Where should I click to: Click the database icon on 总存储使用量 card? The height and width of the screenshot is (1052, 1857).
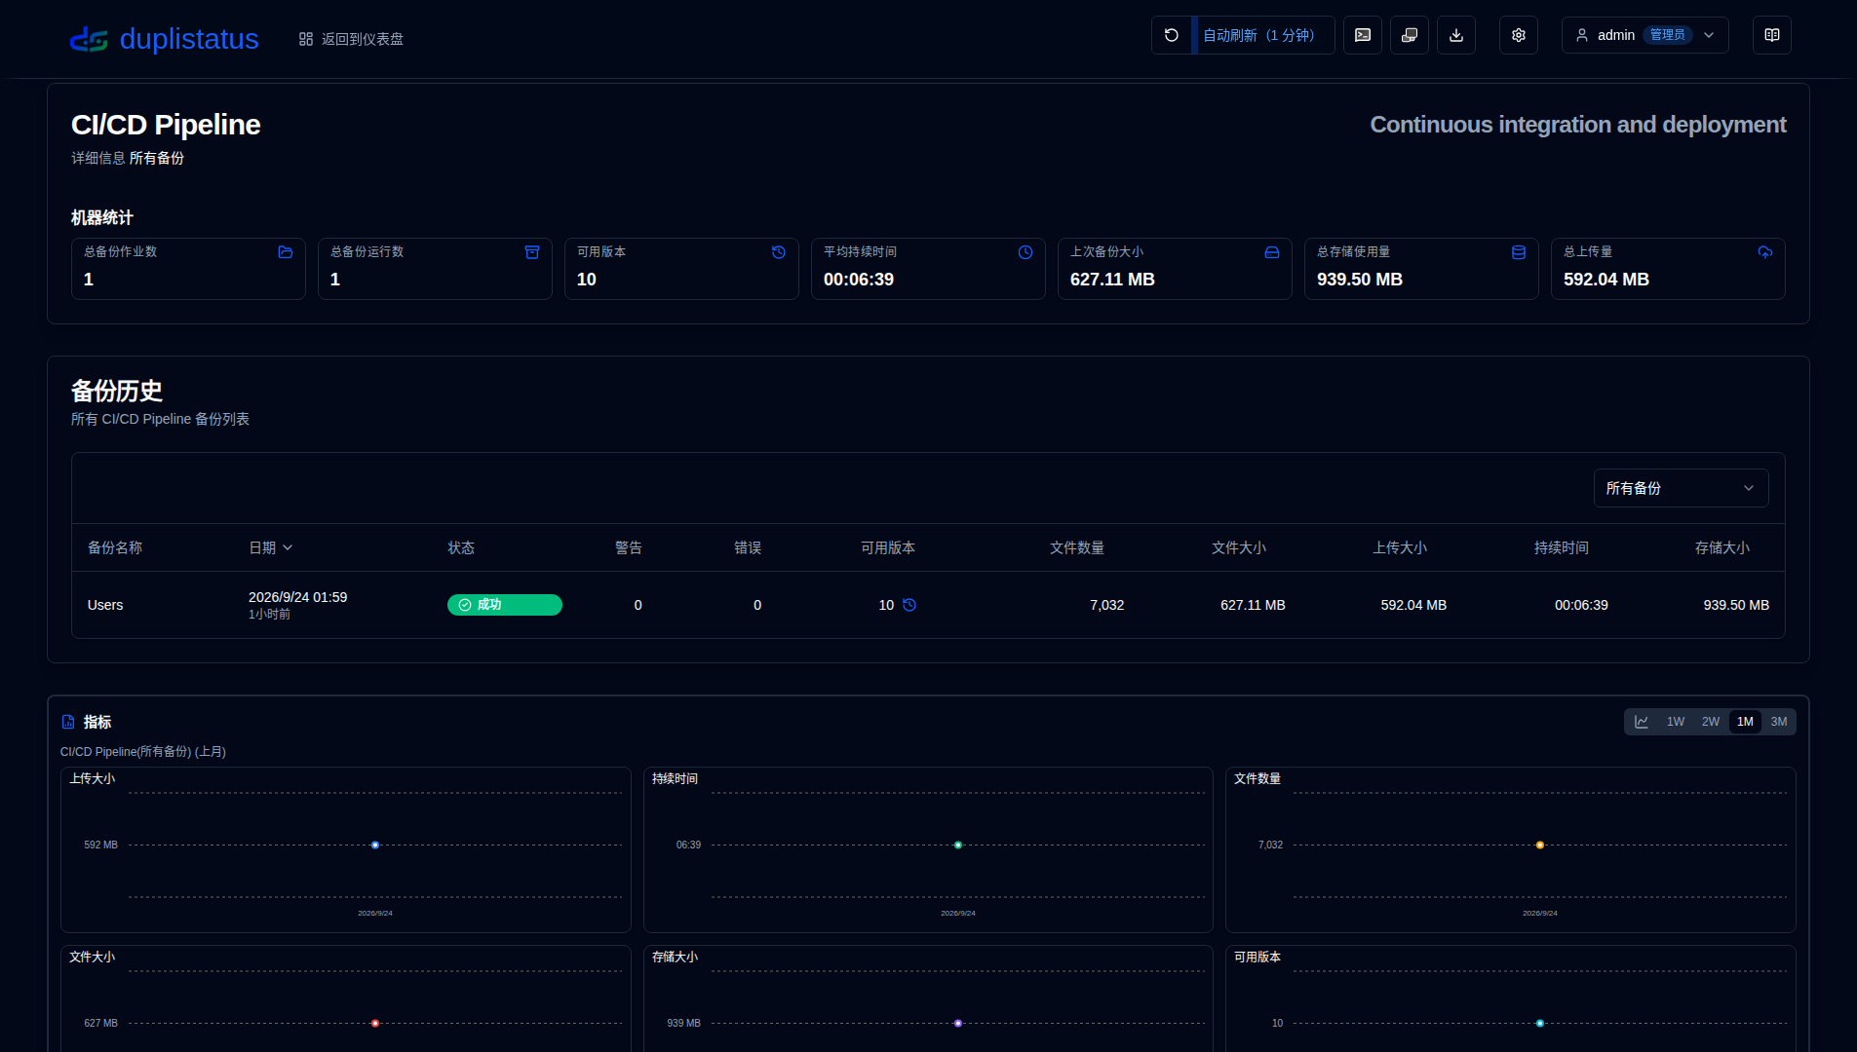click(x=1519, y=252)
